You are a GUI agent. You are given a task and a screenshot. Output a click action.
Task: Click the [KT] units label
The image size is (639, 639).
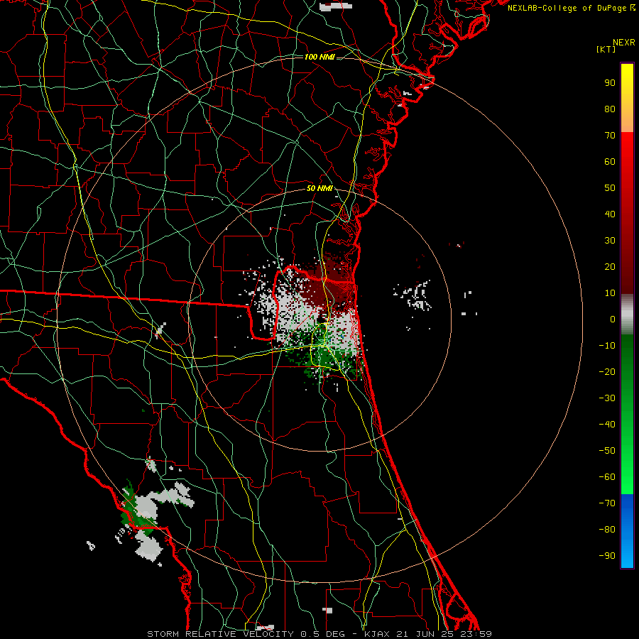coord(606,49)
